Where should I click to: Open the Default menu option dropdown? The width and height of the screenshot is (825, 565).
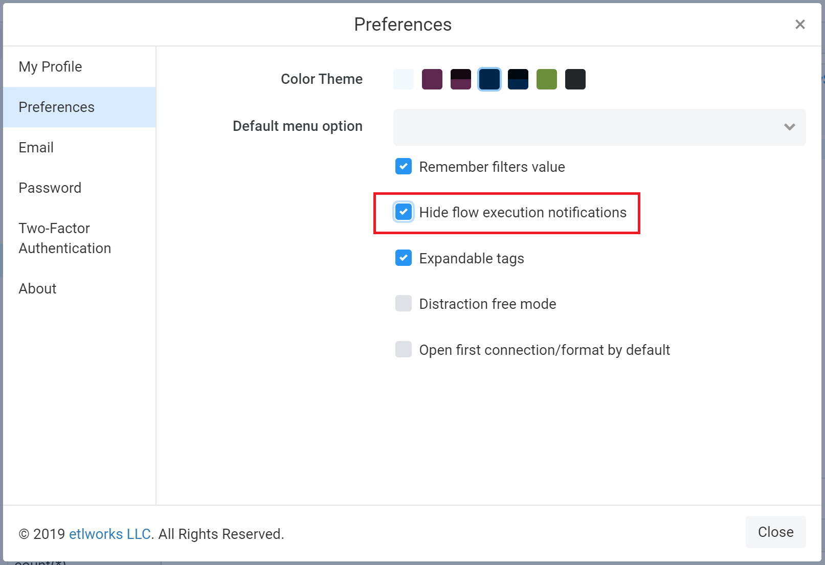(x=599, y=127)
